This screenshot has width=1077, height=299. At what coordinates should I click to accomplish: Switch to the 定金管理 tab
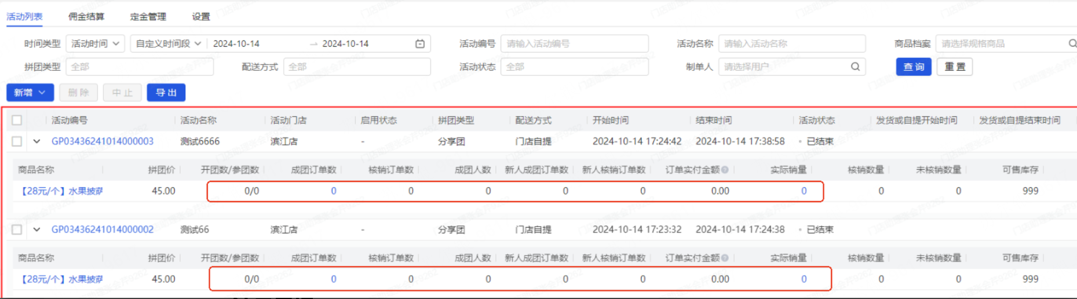[148, 16]
